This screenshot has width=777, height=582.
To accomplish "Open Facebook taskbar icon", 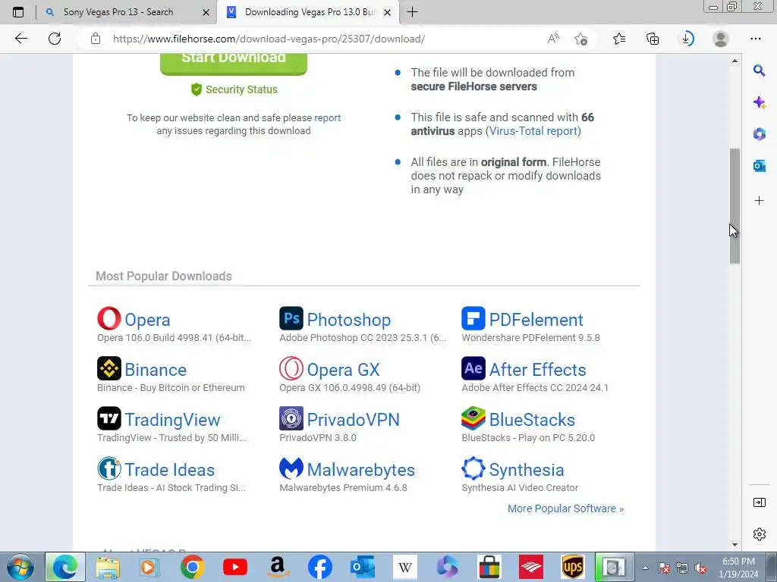I will [x=320, y=567].
